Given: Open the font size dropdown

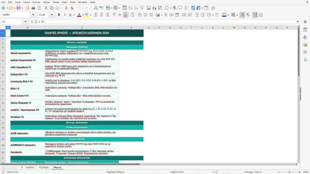Looking at the screenshot, I should tap(52, 15).
